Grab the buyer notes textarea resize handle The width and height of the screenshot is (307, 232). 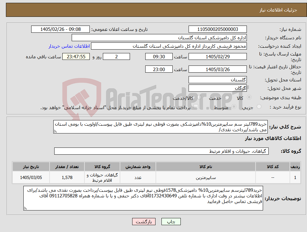click(25, 209)
